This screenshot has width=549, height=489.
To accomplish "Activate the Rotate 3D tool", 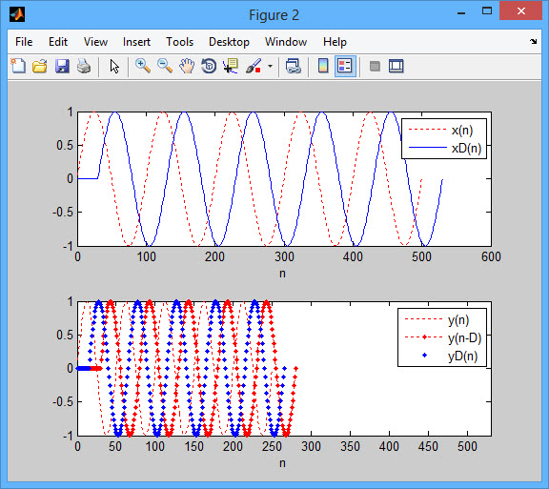I will click(209, 66).
